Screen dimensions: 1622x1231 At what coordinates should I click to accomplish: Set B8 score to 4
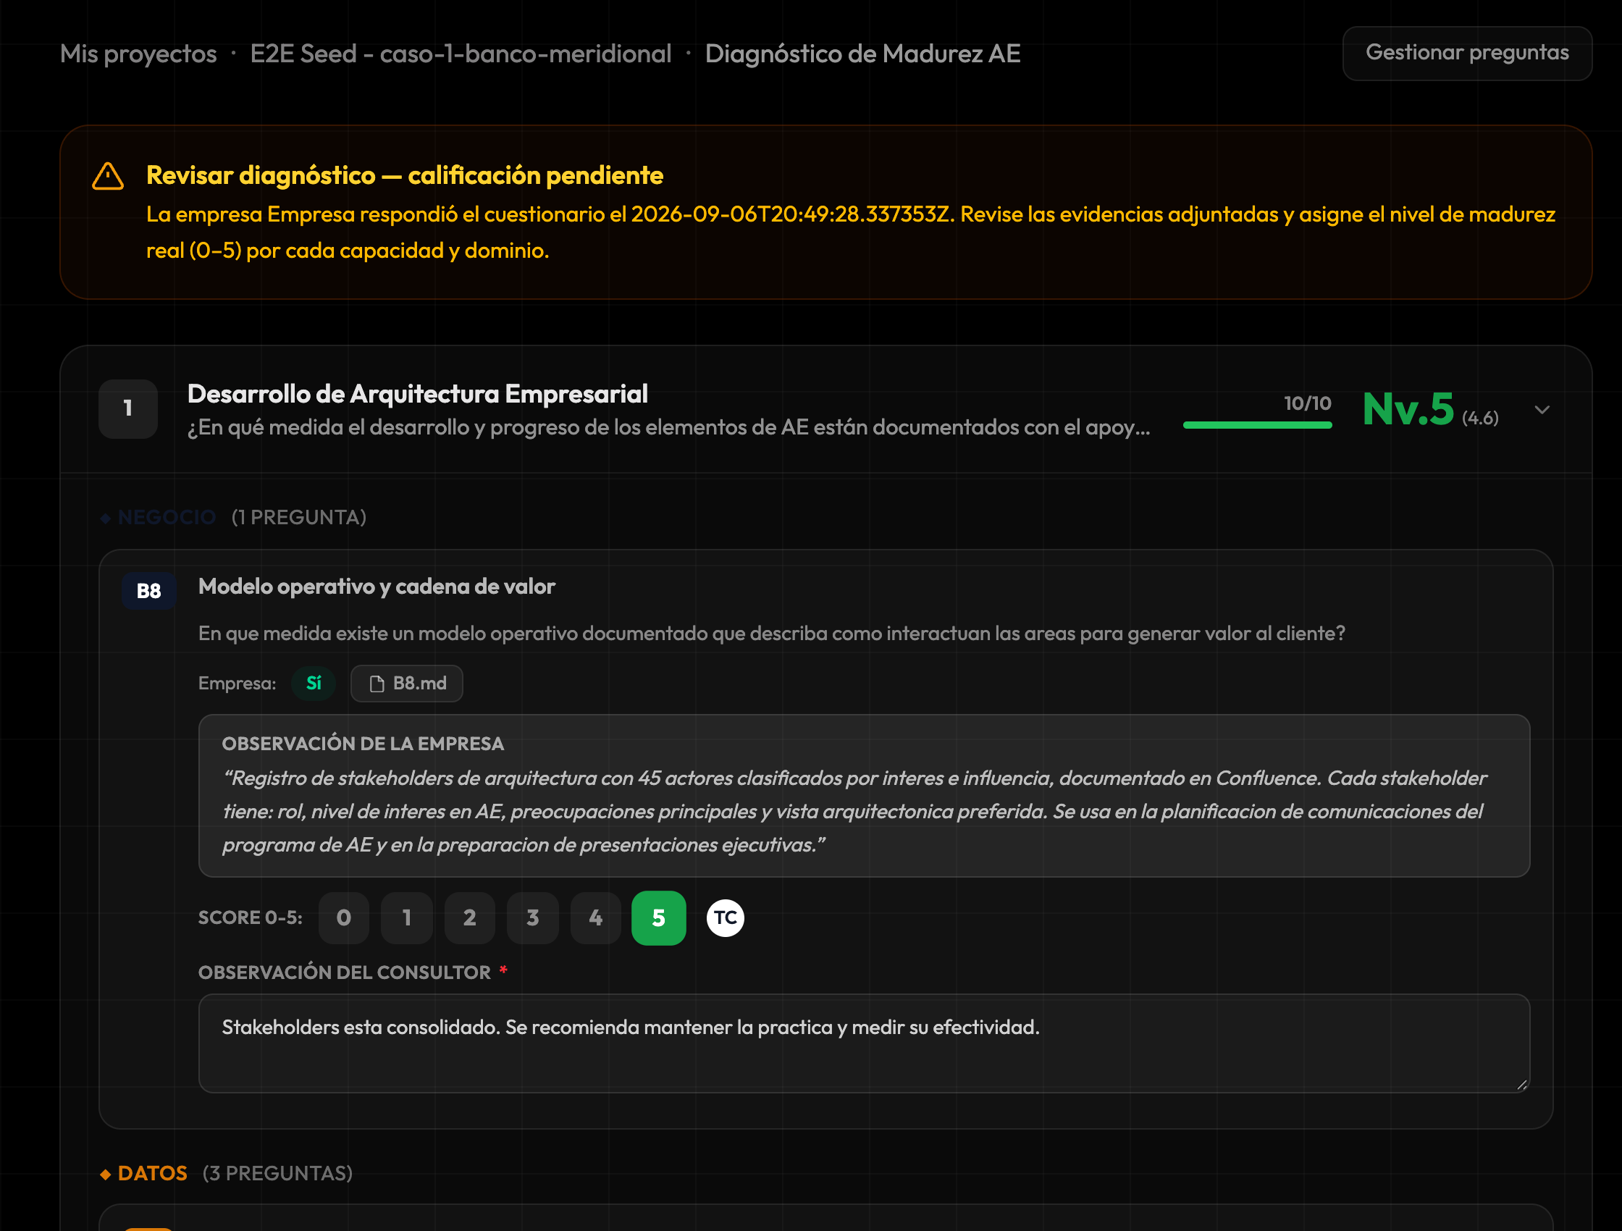point(596,918)
